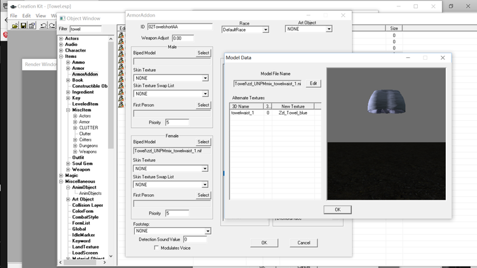477x268 pixels.
Task: Expand the Soul Gem tree node
Action: tap(68, 164)
